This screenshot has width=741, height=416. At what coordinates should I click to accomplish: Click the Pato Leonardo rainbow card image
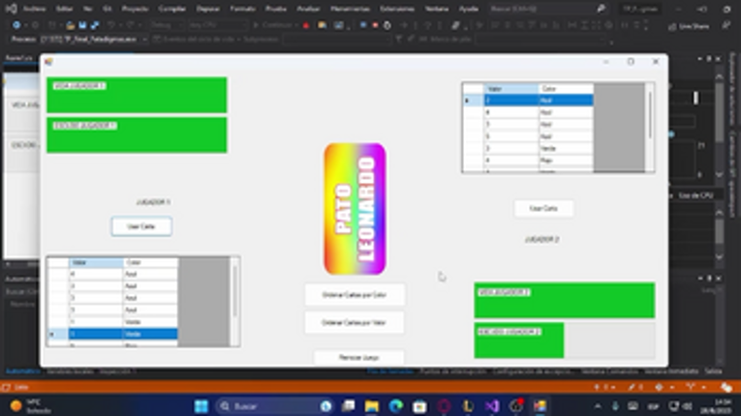(x=355, y=209)
